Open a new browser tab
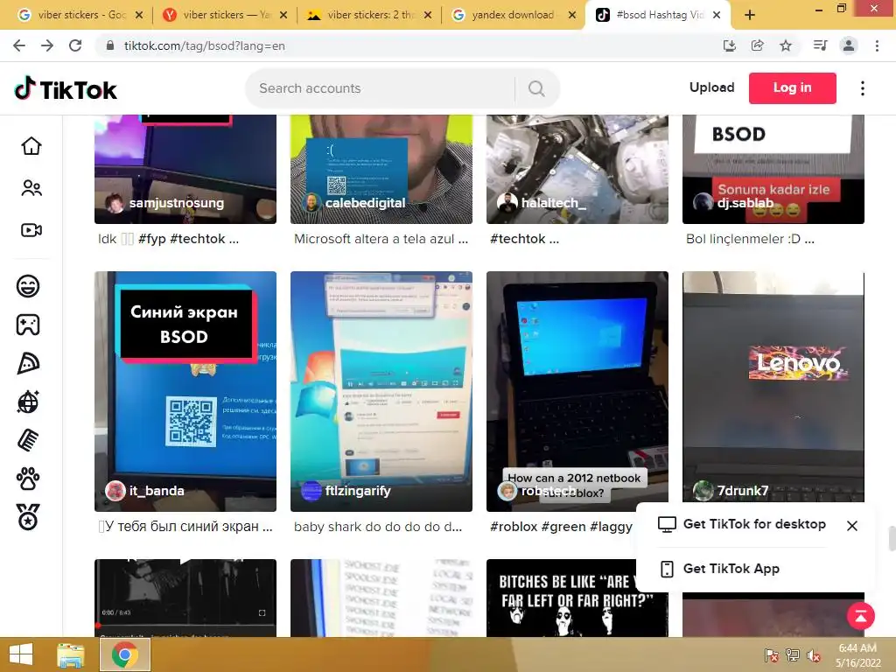Viewport: 896px width, 672px height. coord(750,16)
